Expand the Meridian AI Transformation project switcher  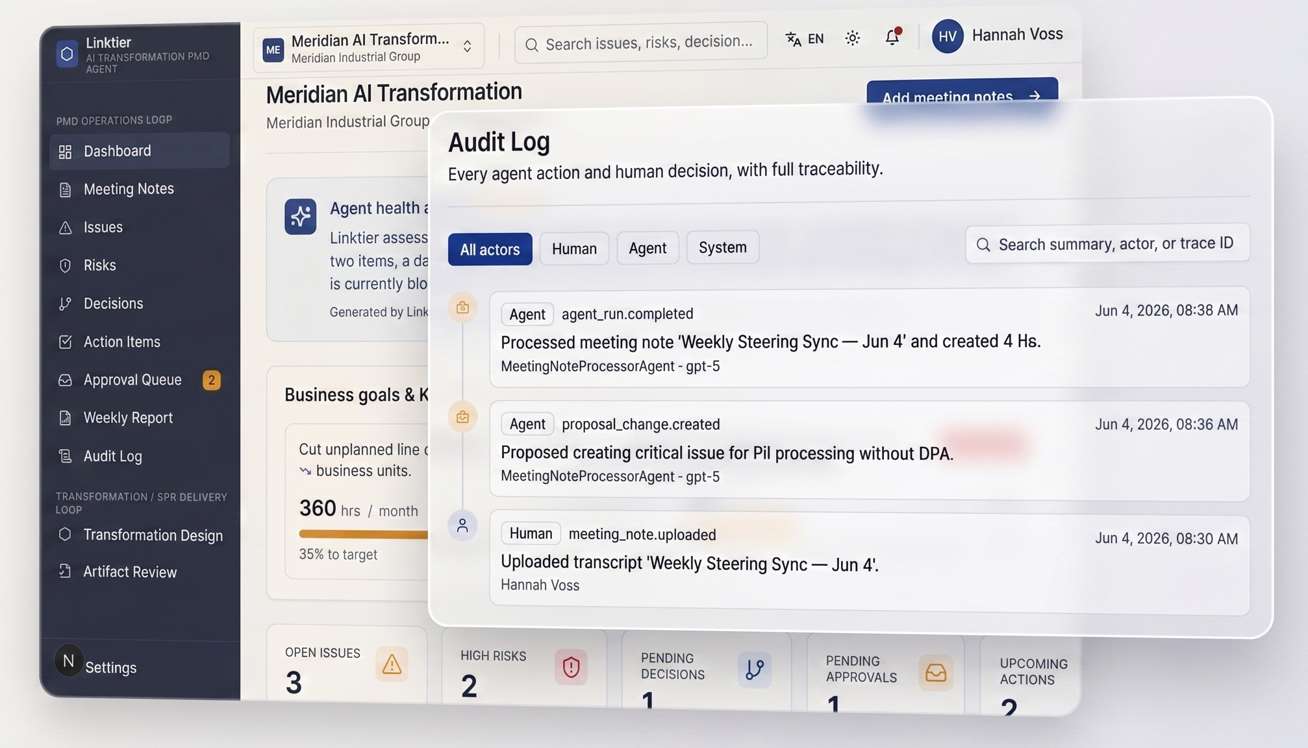(368, 47)
